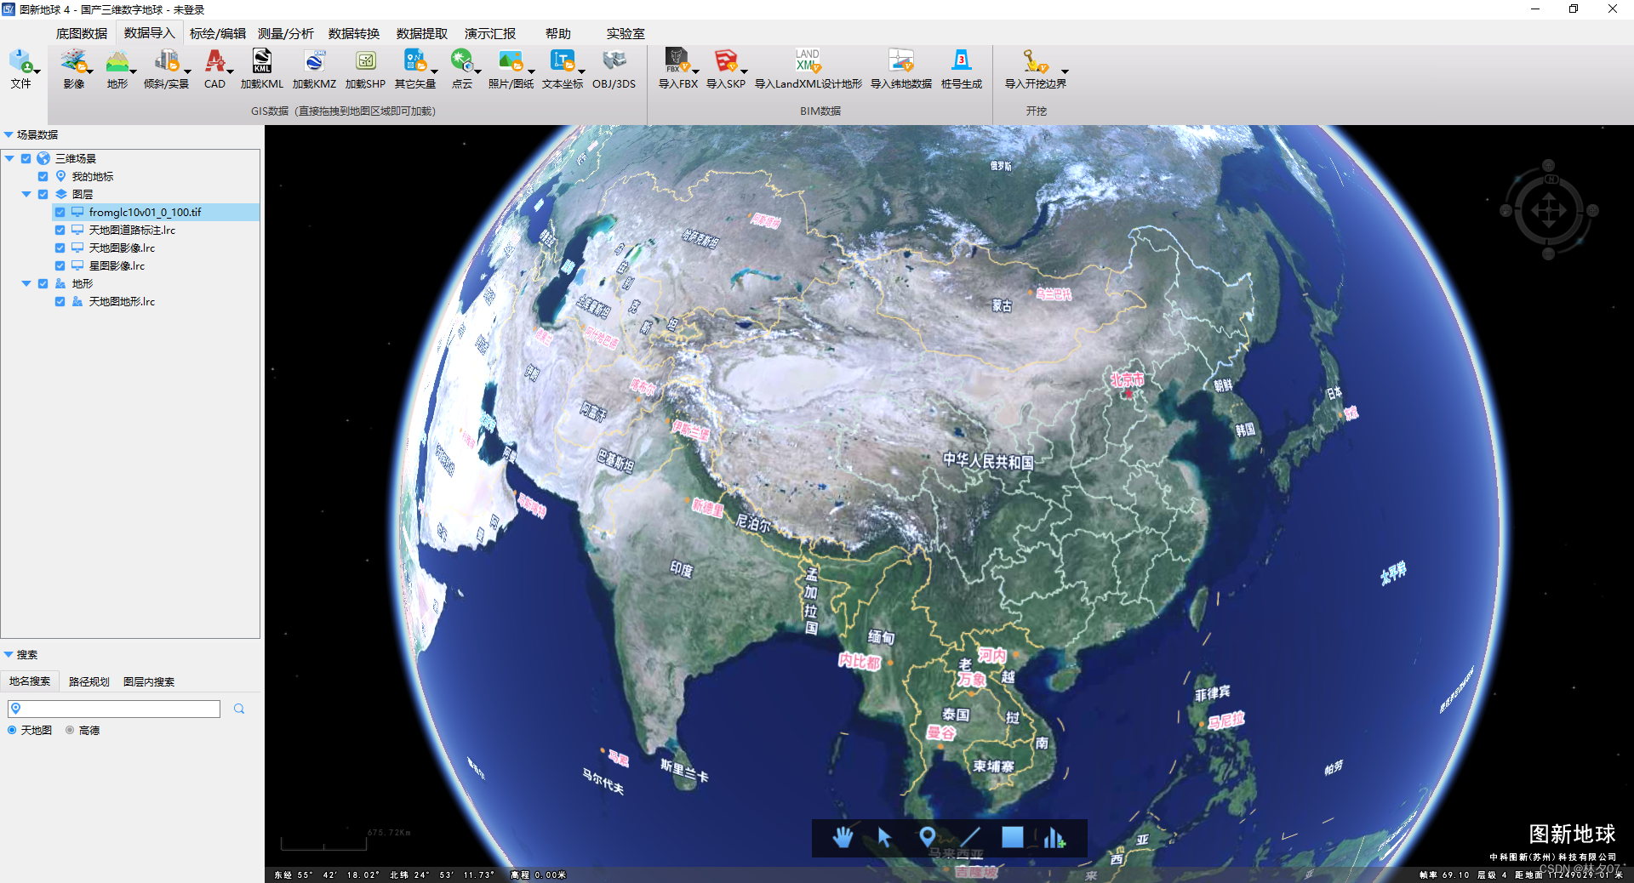
Task: Switch to 图层内搜索 tab
Action: click(x=149, y=681)
